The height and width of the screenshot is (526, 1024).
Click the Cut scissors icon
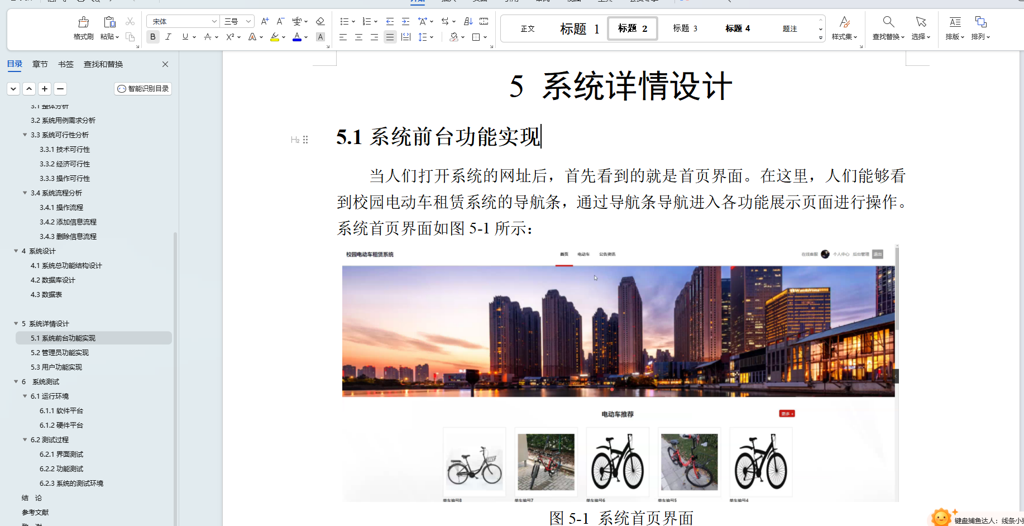click(x=130, y=21)
